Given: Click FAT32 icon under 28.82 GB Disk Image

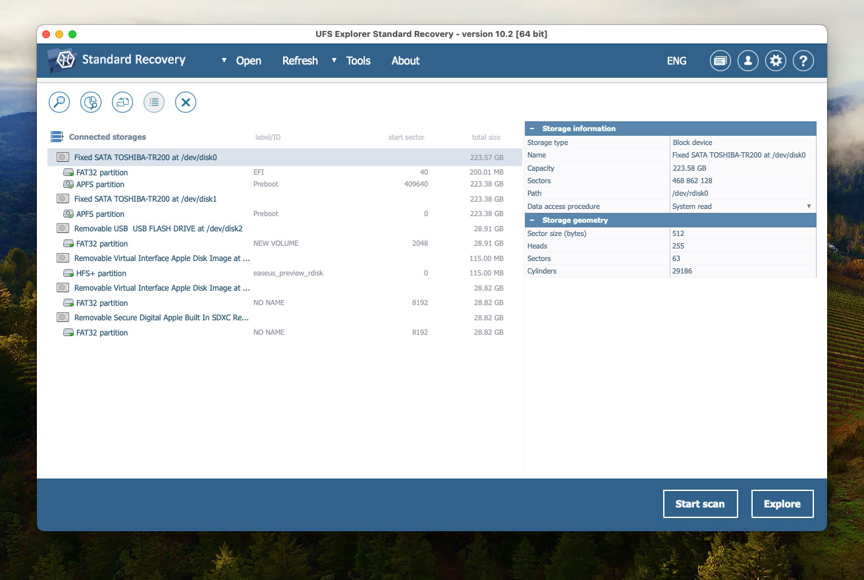Looking at the screenshot, I should point(68,303).
